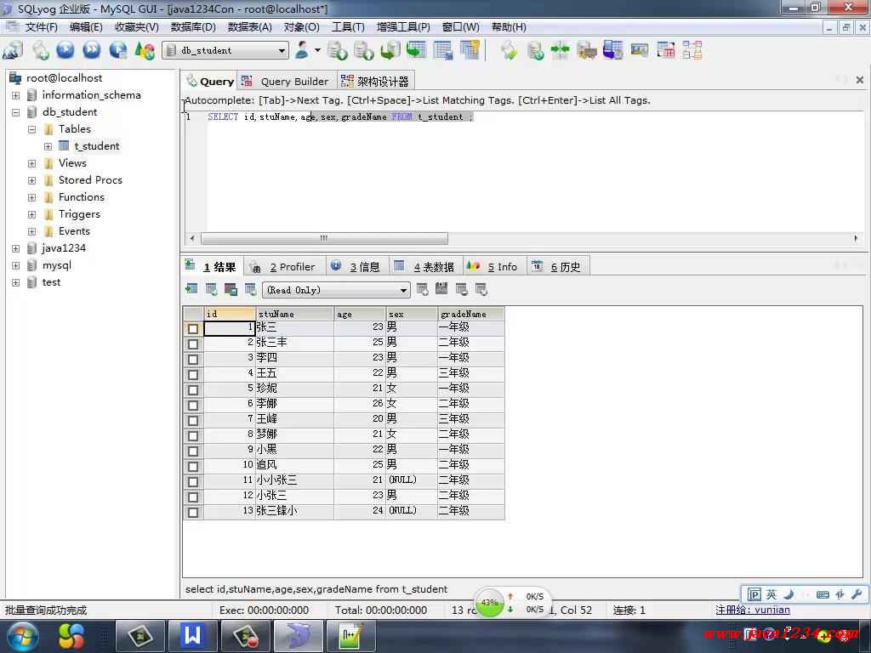Launch the Word processor from taskbar

click(193, 635)
